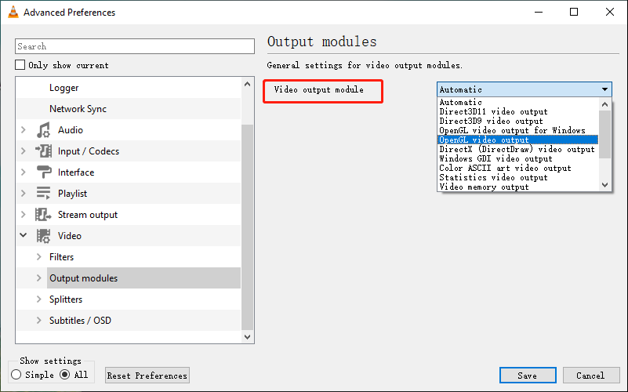Choose DirectX (DirectDraw) video output

(518, 150)
